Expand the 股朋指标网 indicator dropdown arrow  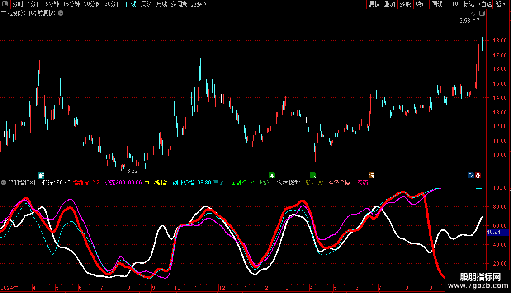click(x=4, y=183)
